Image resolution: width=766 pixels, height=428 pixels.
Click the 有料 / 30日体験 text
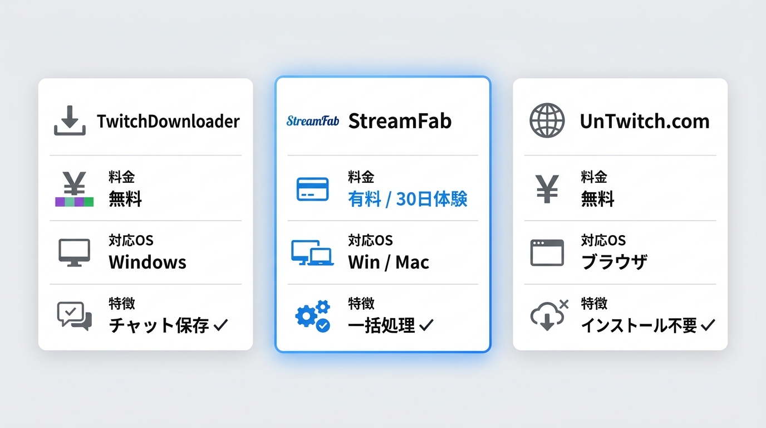click(407, 199)
